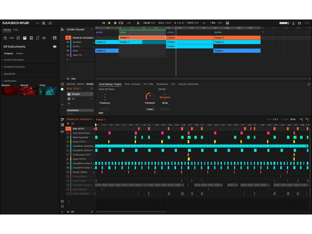Click the CPU meter icon

(x=293, y=23)
